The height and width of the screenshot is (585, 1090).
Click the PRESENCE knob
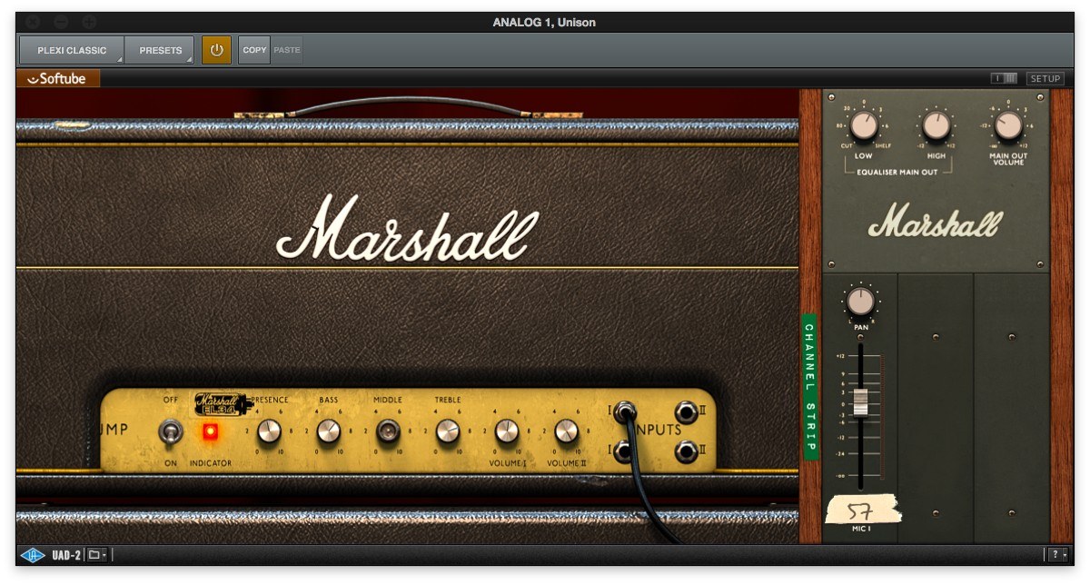(x=269, y=431)
